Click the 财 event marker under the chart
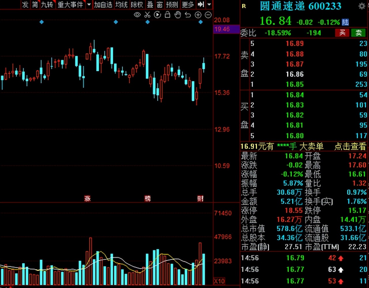This screenshot has width=369, height=288. (200, 198)
